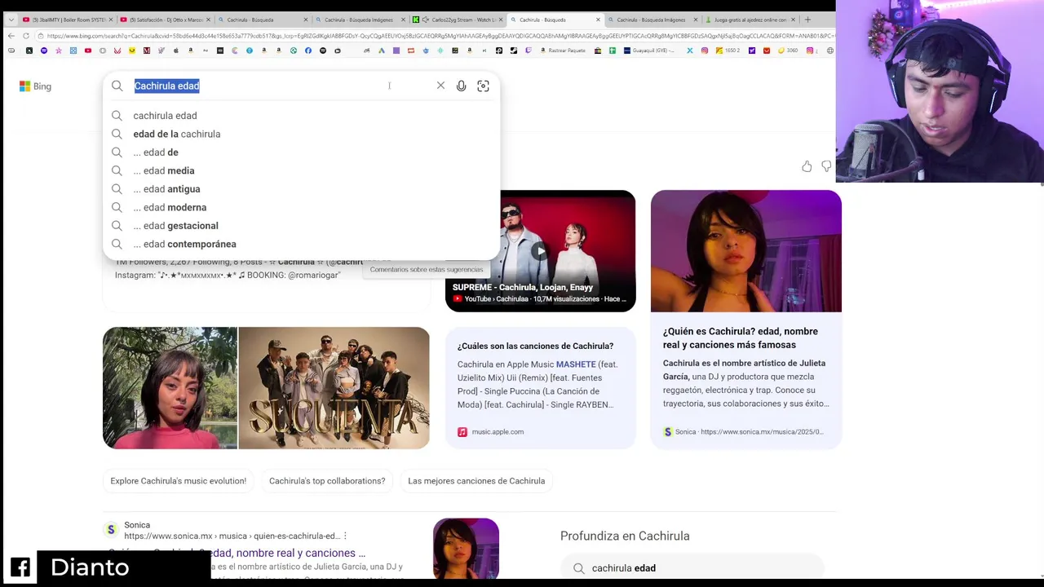Select suggestion '... edad gestacional'
Viewport: 1044px width, 587px height.
pos(301,226)
